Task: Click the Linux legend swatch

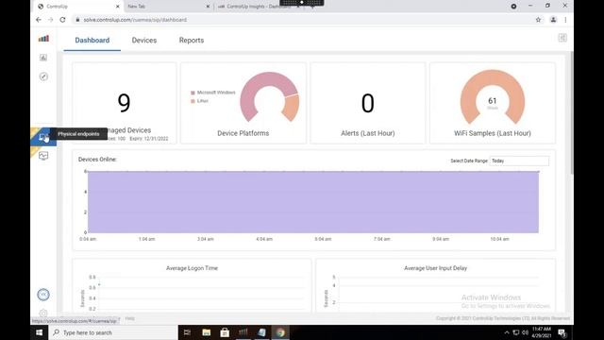Action: pyautogui.click(x=193, y=101)
